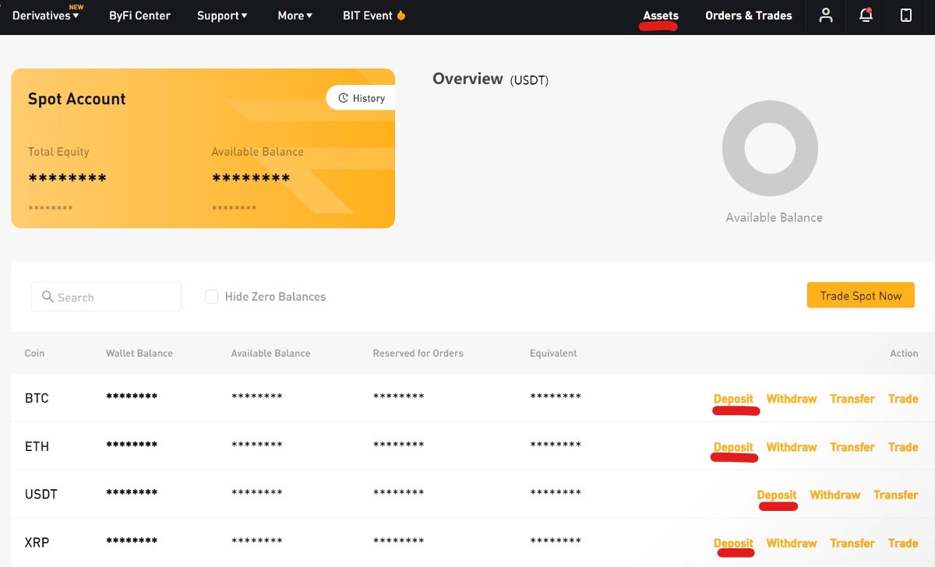Click Transfer in the BTC row
The width and height of the screenshot is (935, 567).
(x=852, y=399)
